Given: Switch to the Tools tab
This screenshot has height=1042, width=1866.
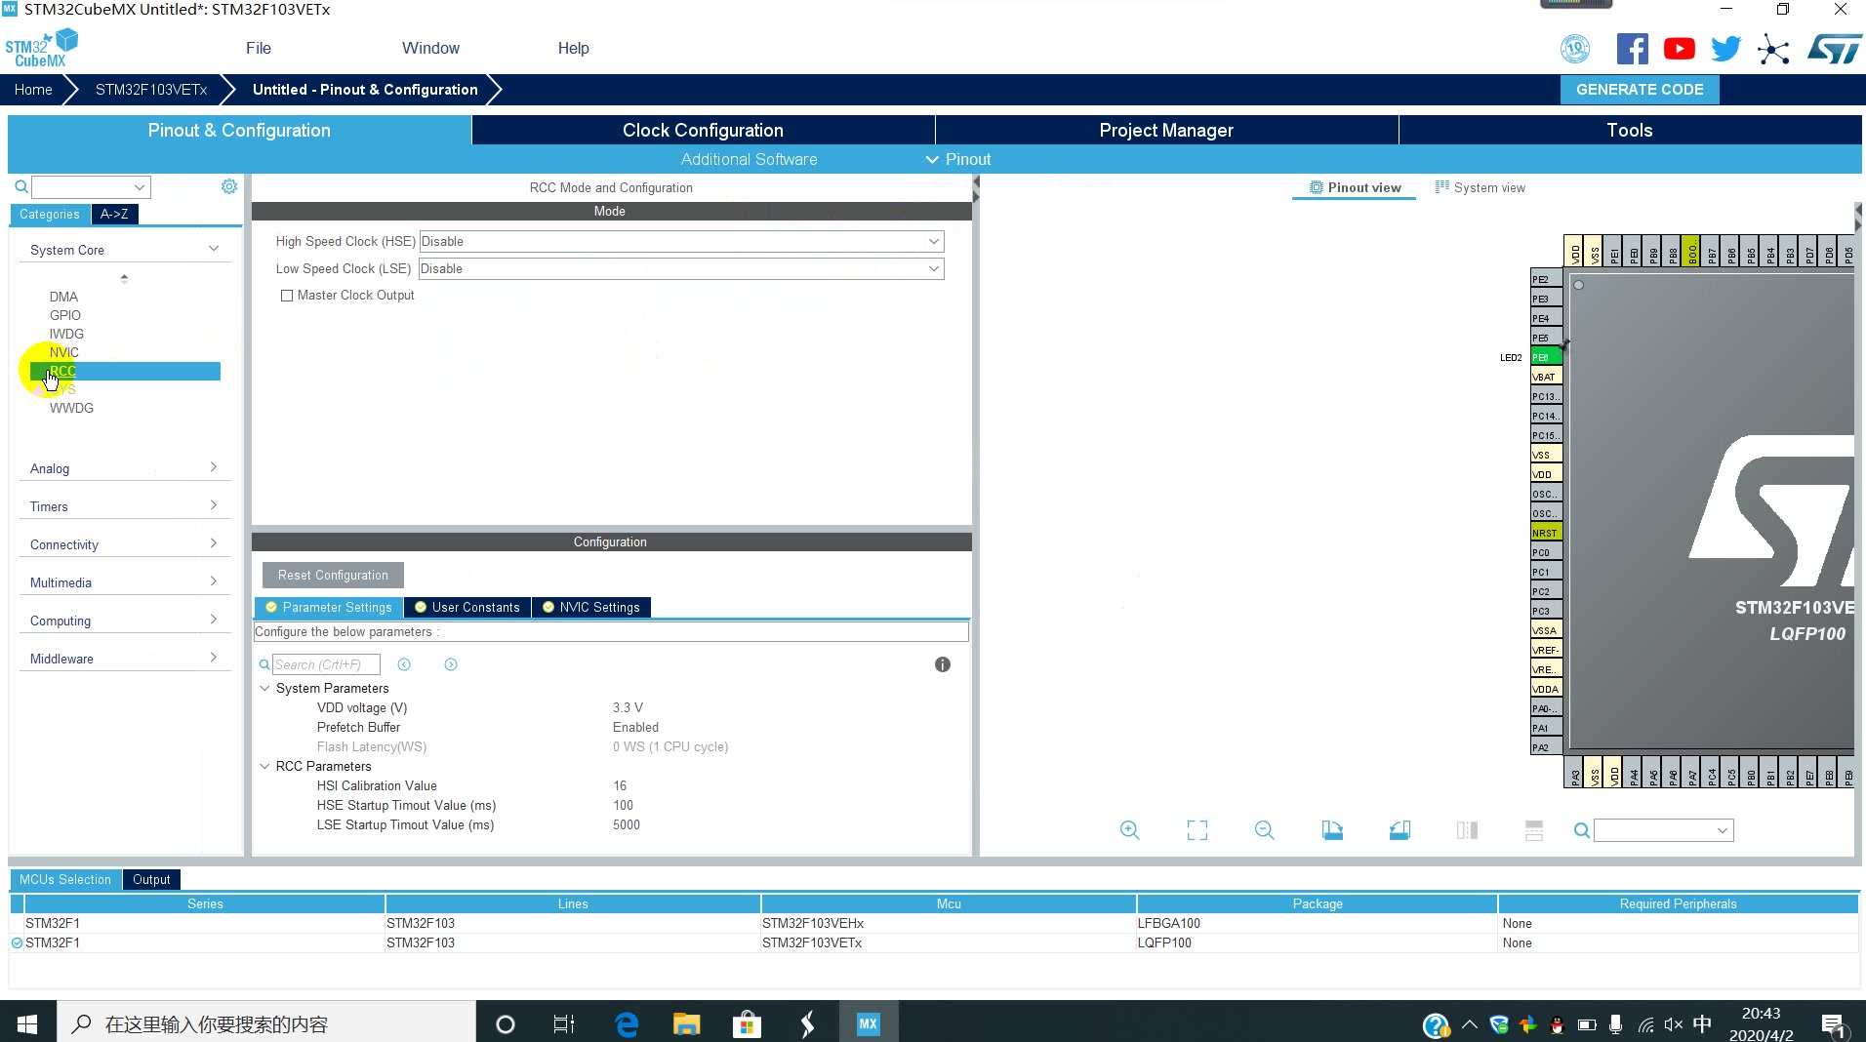Looking at the screenshot, I should point(1630,130).
